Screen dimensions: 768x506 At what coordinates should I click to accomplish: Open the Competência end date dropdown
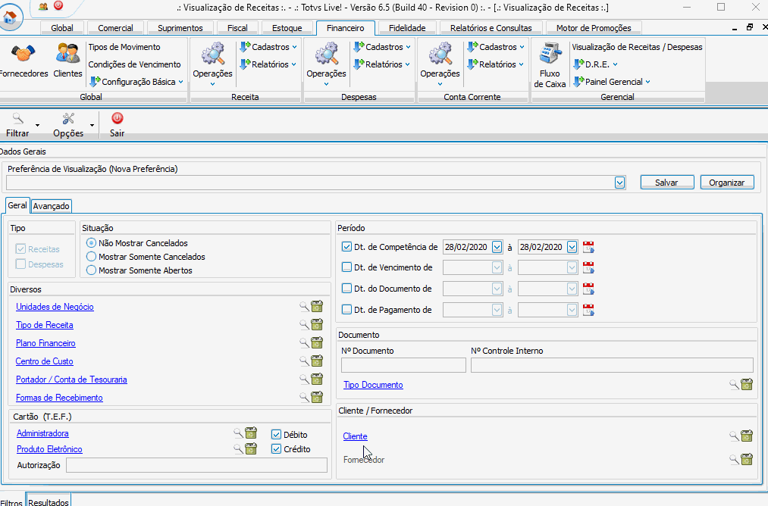click(572, 247)
